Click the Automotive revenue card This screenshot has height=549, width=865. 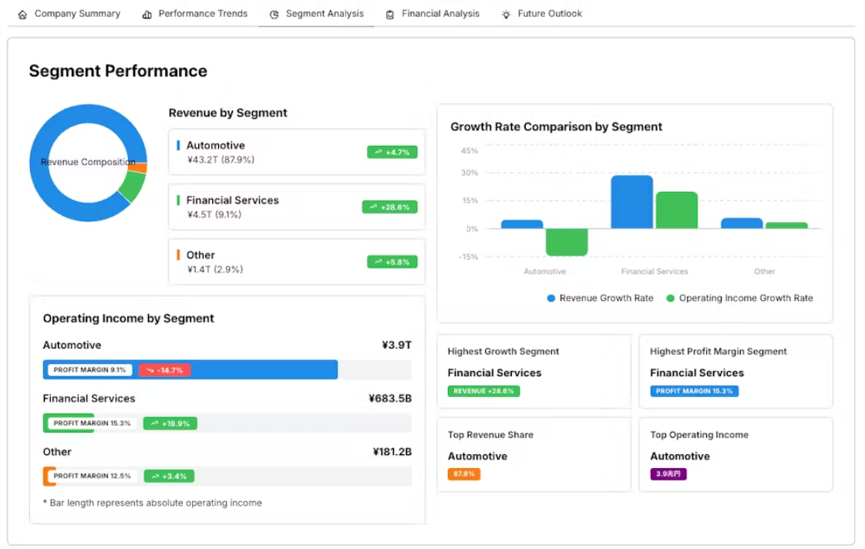[x=297, y=152]
